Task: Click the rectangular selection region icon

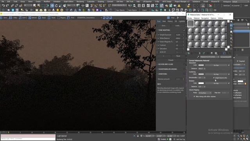Action: coord(43,5)
